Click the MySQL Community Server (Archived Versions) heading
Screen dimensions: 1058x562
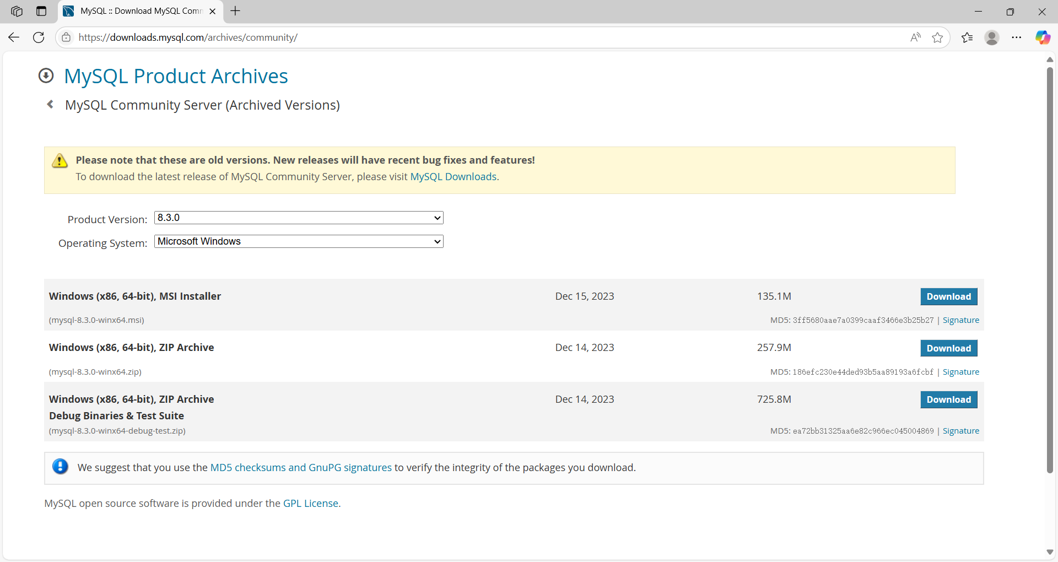pyautogui.click(x=202, y=105)
